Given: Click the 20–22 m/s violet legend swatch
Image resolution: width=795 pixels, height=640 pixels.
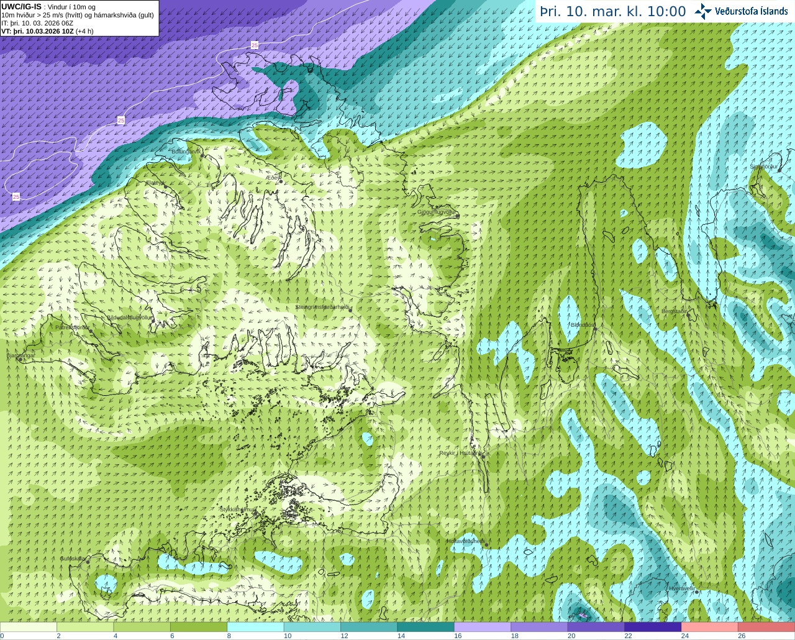Looking at the screenshot, I should pyautogui.click(x=596, y=627).
